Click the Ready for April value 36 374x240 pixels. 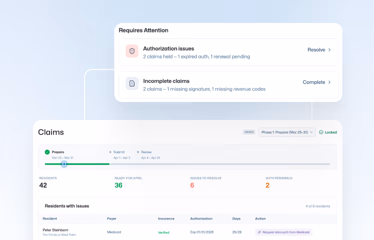point(119,185)
